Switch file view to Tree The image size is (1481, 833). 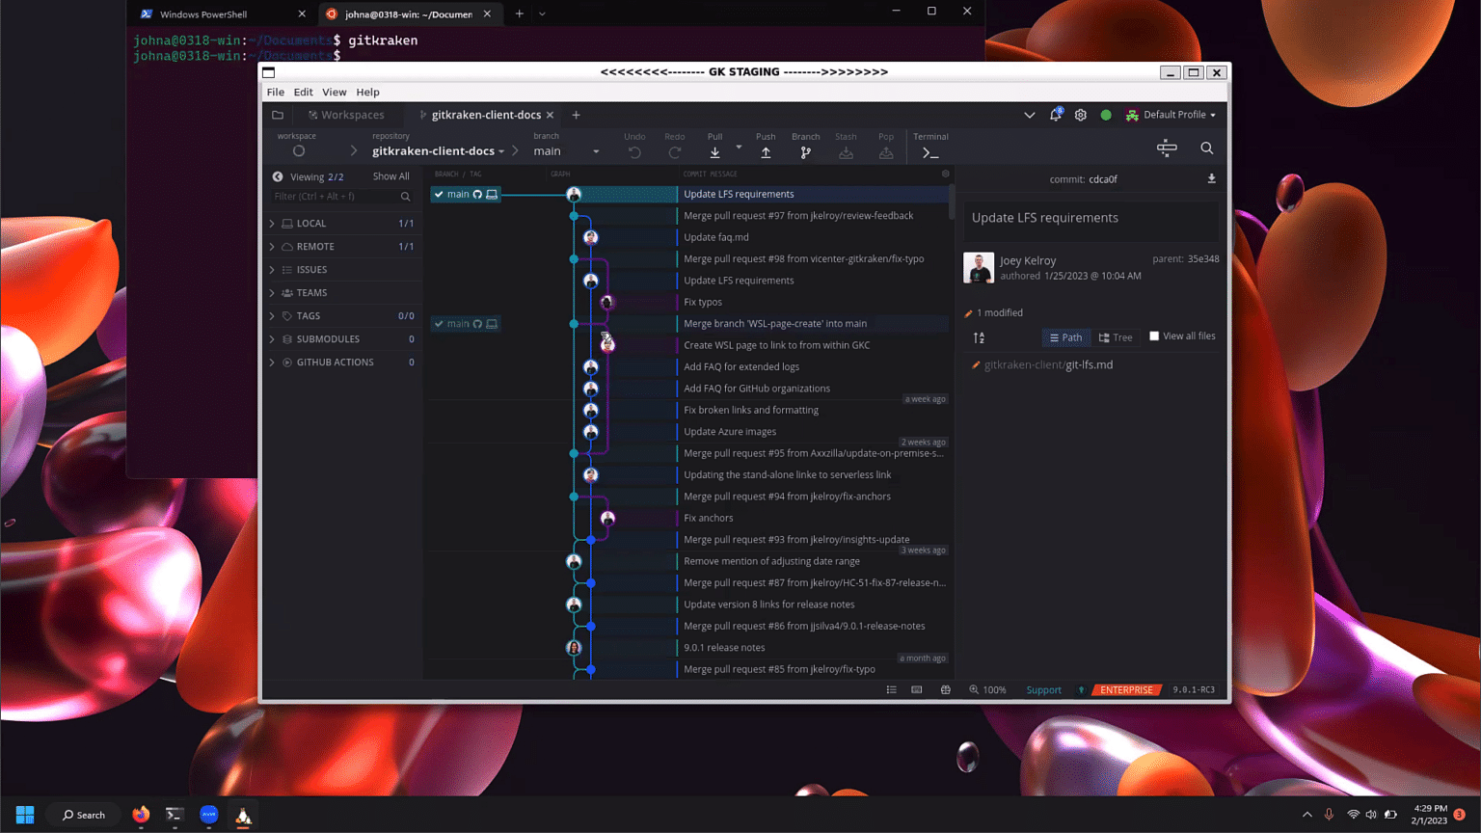coord(1117,336)
